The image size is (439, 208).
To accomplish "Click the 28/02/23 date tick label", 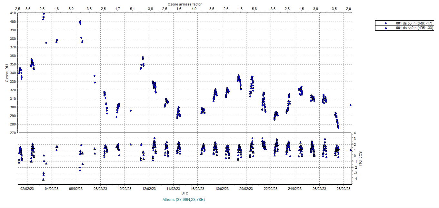I will (x=344, y=189).
